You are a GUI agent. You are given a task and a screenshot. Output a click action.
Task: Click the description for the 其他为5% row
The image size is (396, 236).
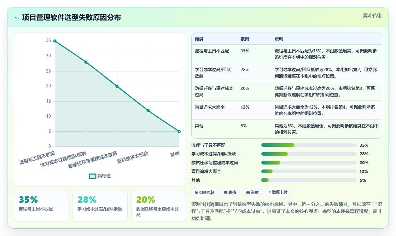coord(327,129)
